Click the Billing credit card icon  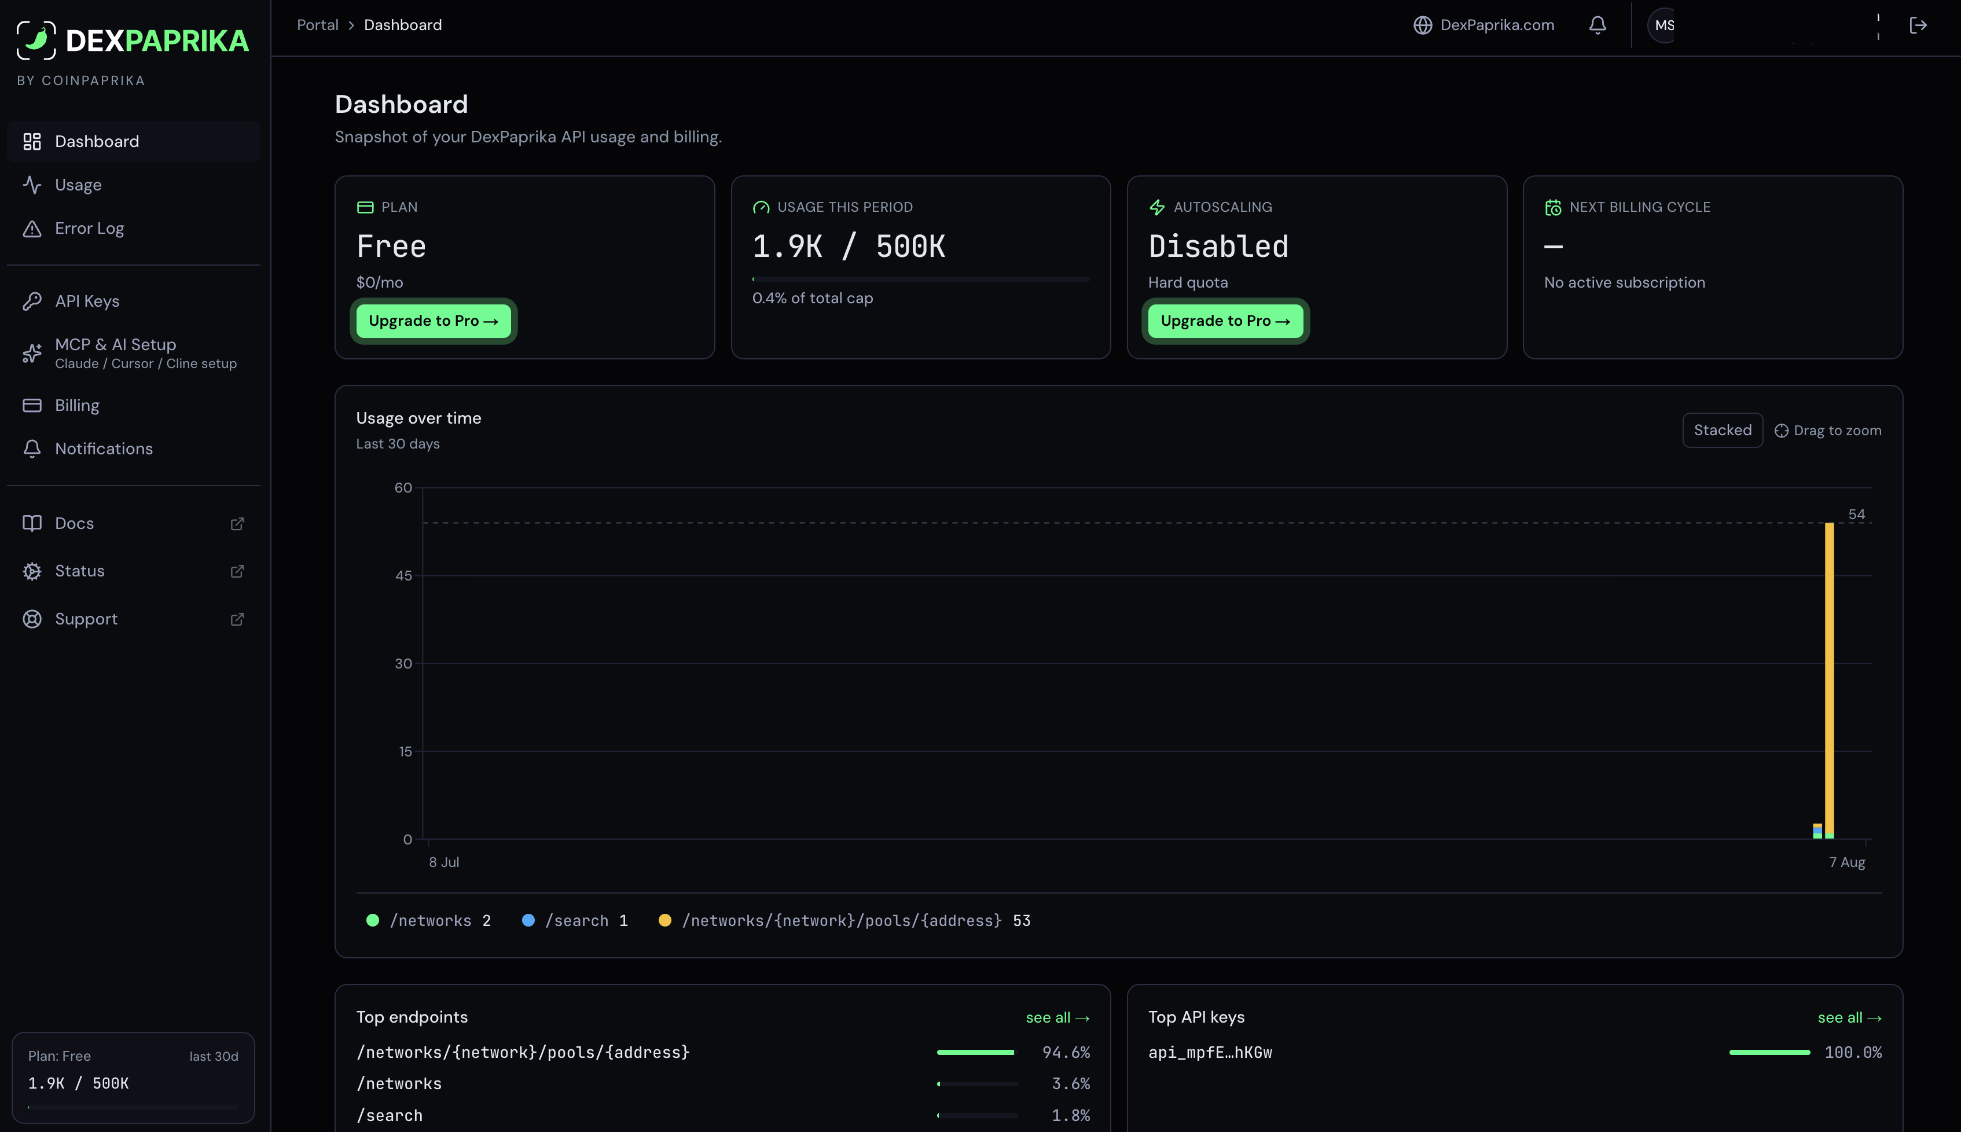pyautogui.click(x=32, y=406)
